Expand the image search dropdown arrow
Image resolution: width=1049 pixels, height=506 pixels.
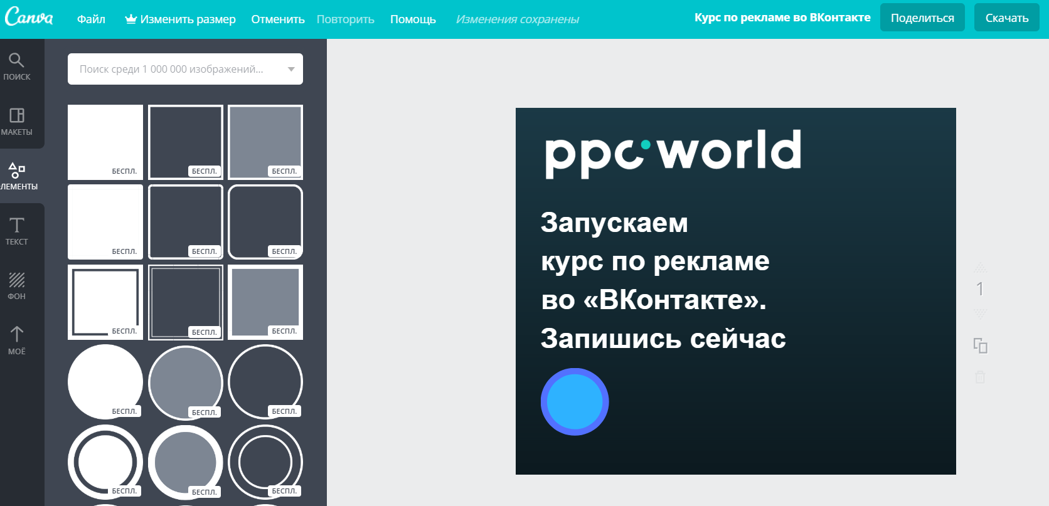coord(291,69)
